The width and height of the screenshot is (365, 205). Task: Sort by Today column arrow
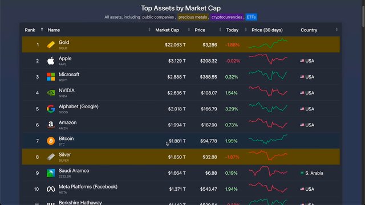coord(246,30)
